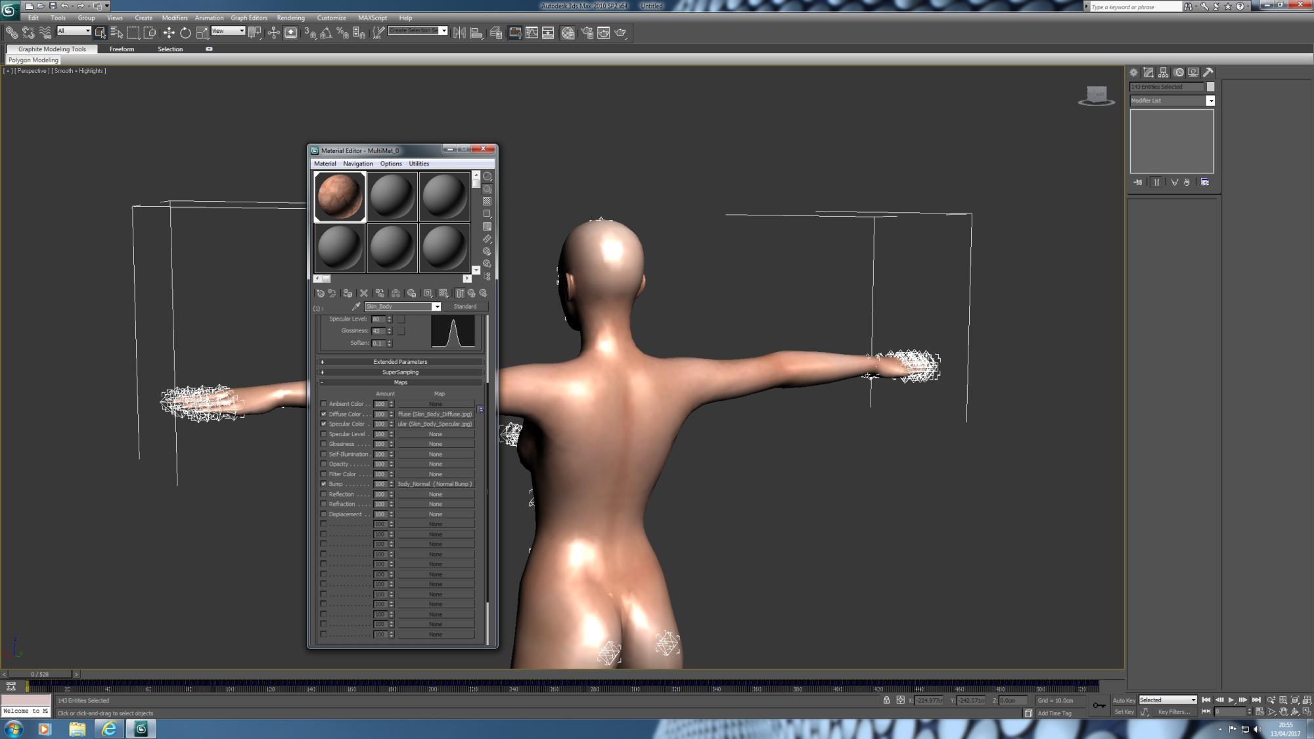This screenshot has height=739, width=1314.
Task: Open the Modify panel tab
Action: pos(1148,72)
